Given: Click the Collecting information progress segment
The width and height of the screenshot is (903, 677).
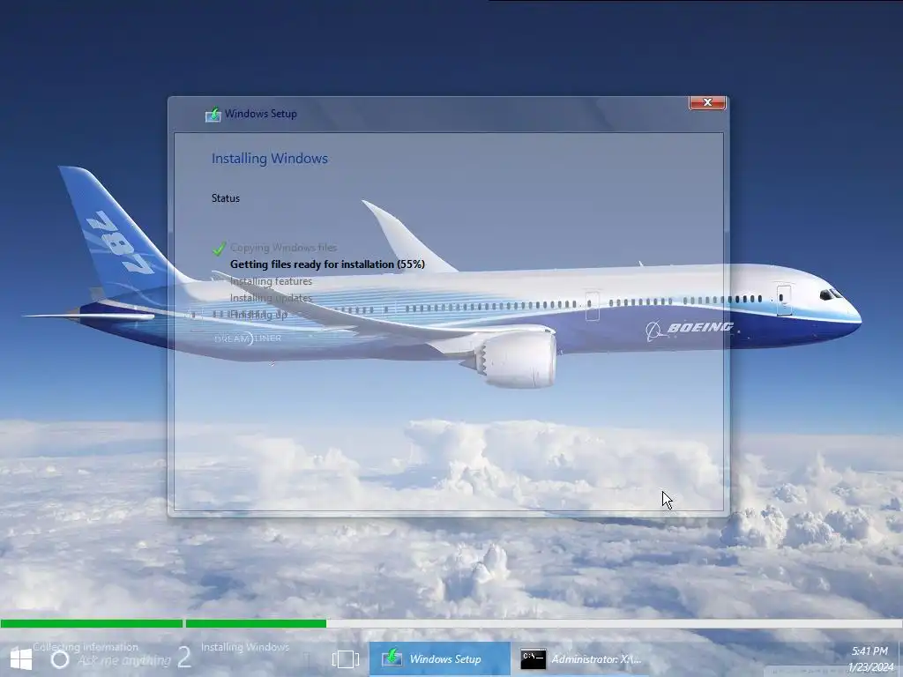Looking at the screenshot, I should pyautogui.click(x=92, y=623).
